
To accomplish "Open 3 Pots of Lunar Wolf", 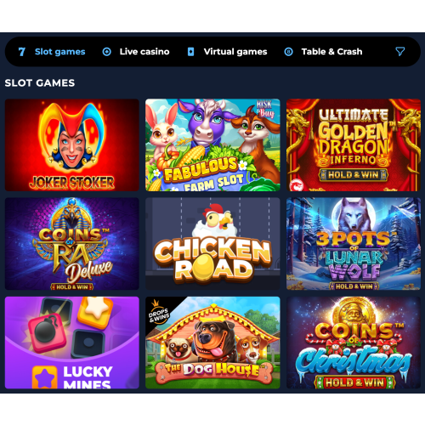I will click(354, 244).
